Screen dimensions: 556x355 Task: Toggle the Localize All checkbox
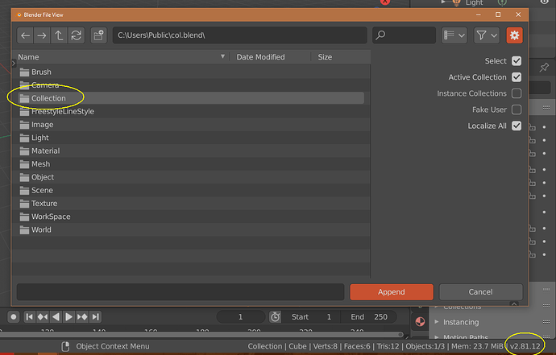pyautogui.click(x=517, y=126)
